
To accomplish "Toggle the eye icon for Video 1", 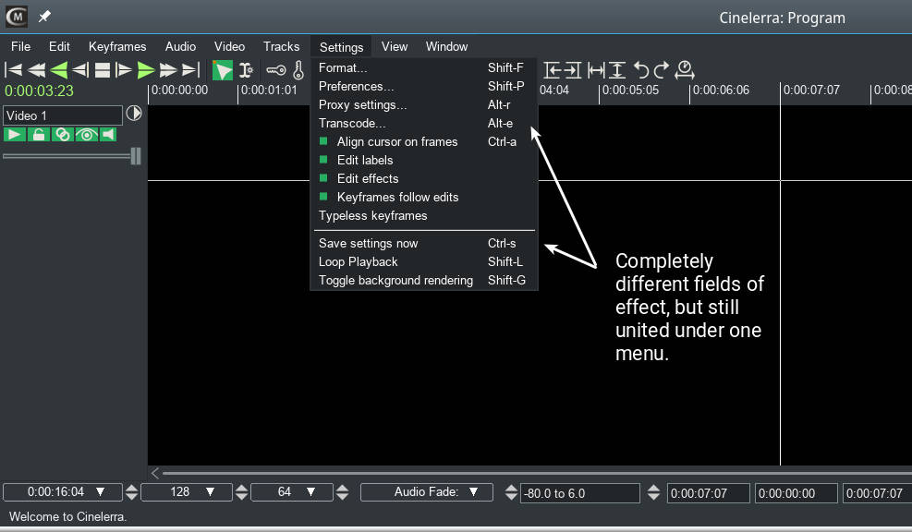I will tap(86, 135).
